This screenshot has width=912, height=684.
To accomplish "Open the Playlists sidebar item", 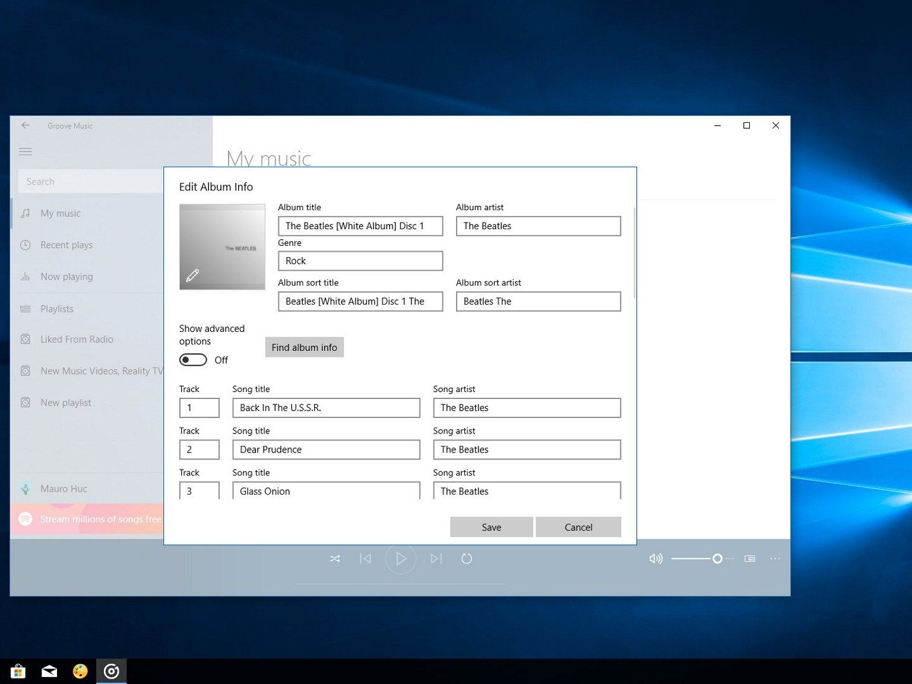I will point(57,309).
